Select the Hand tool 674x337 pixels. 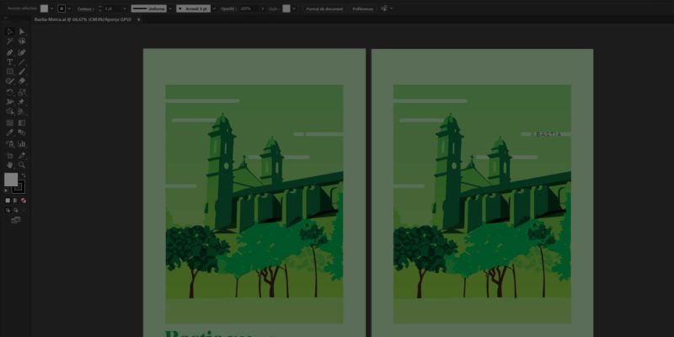pyautogui.click(x=9, y=165)
